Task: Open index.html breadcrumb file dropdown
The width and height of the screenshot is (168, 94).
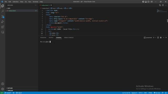Action: (44, 8)
